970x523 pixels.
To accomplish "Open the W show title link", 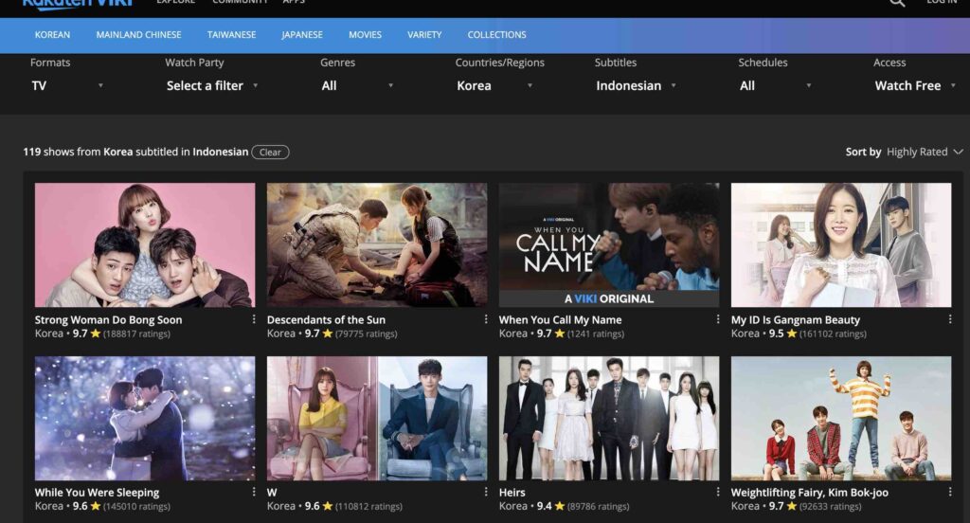I will [272, 493].
